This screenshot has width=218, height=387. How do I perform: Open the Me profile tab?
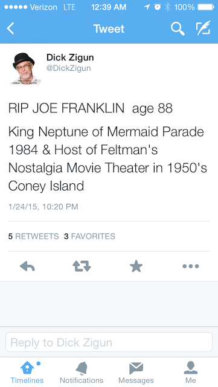[191, 372]
